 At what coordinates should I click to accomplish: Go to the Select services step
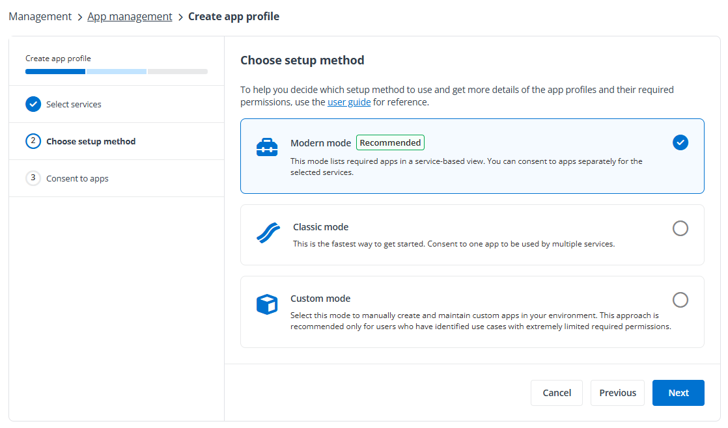click(74, 104)
